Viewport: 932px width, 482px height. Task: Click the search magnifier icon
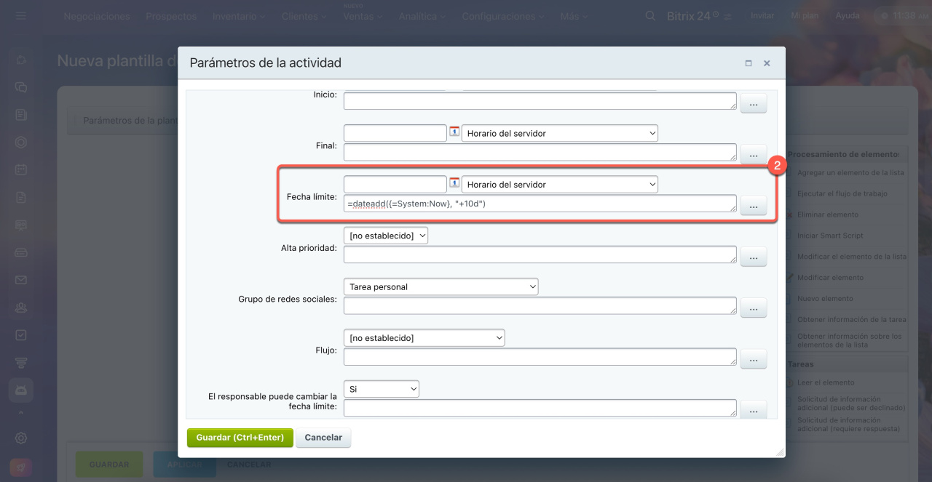651,16
